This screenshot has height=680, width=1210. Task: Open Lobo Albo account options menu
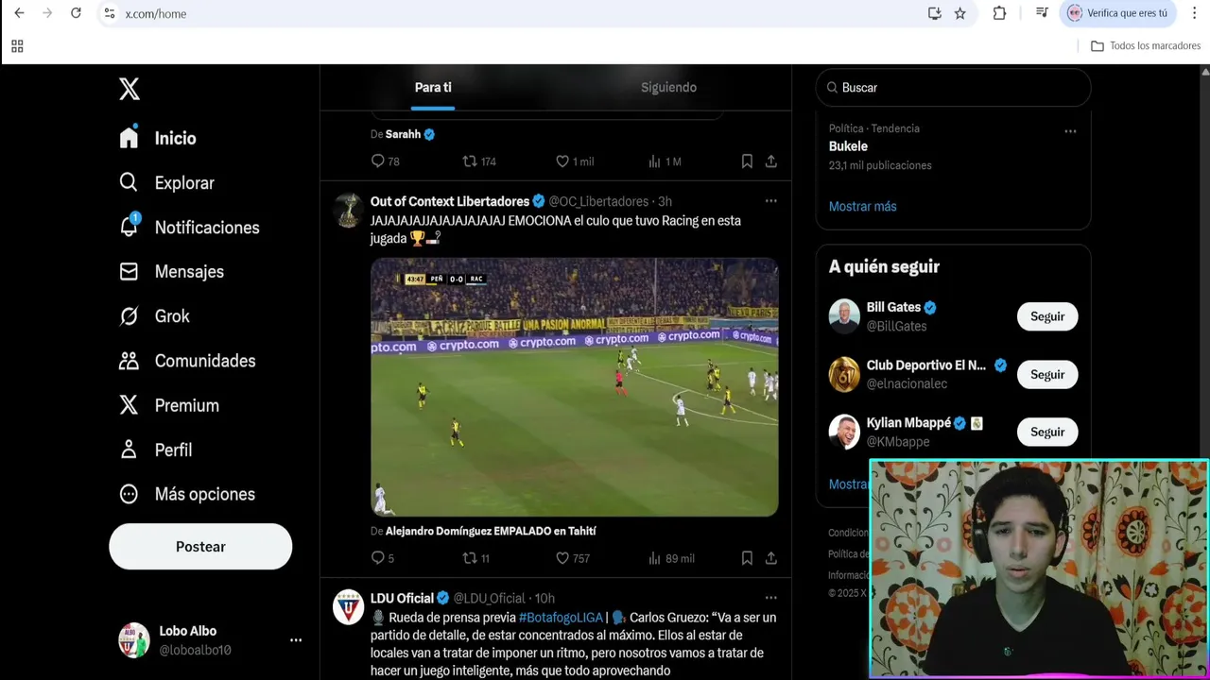pos(296,640)
